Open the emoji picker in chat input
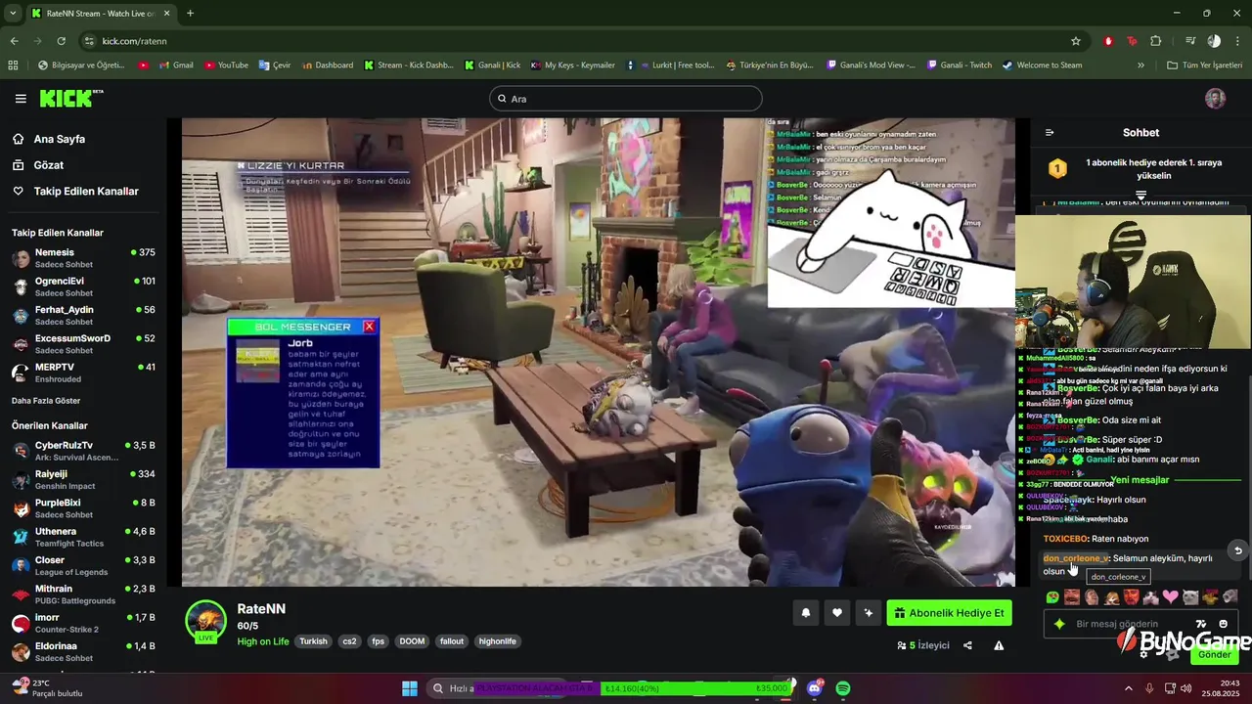The image size is (1252, 704). click(x=1224, y=624)
